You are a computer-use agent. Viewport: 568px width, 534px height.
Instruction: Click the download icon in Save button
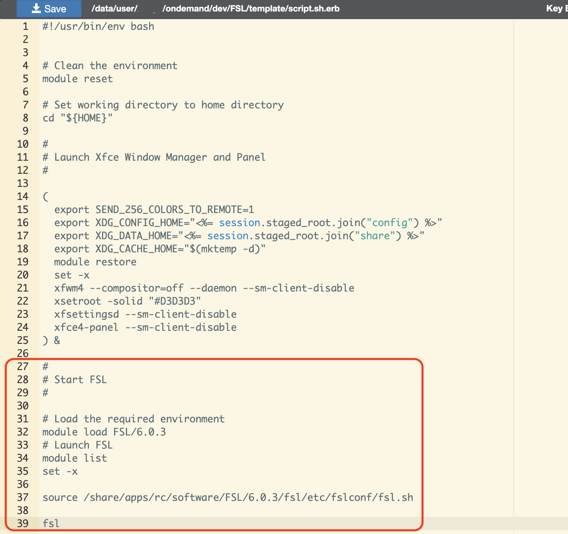(x=36, y=8)
